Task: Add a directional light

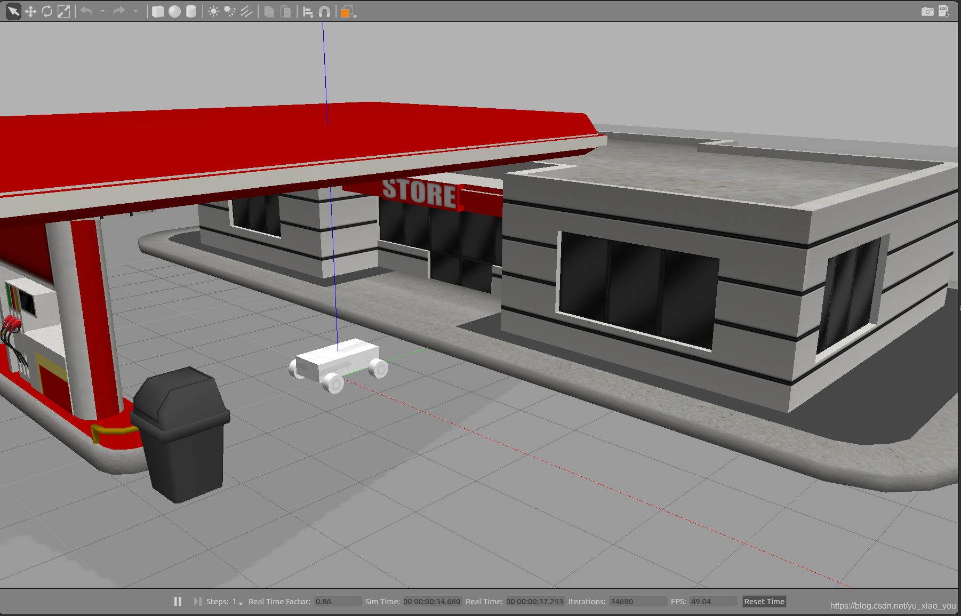Action: pyautogui.click(x=246, y=12)
